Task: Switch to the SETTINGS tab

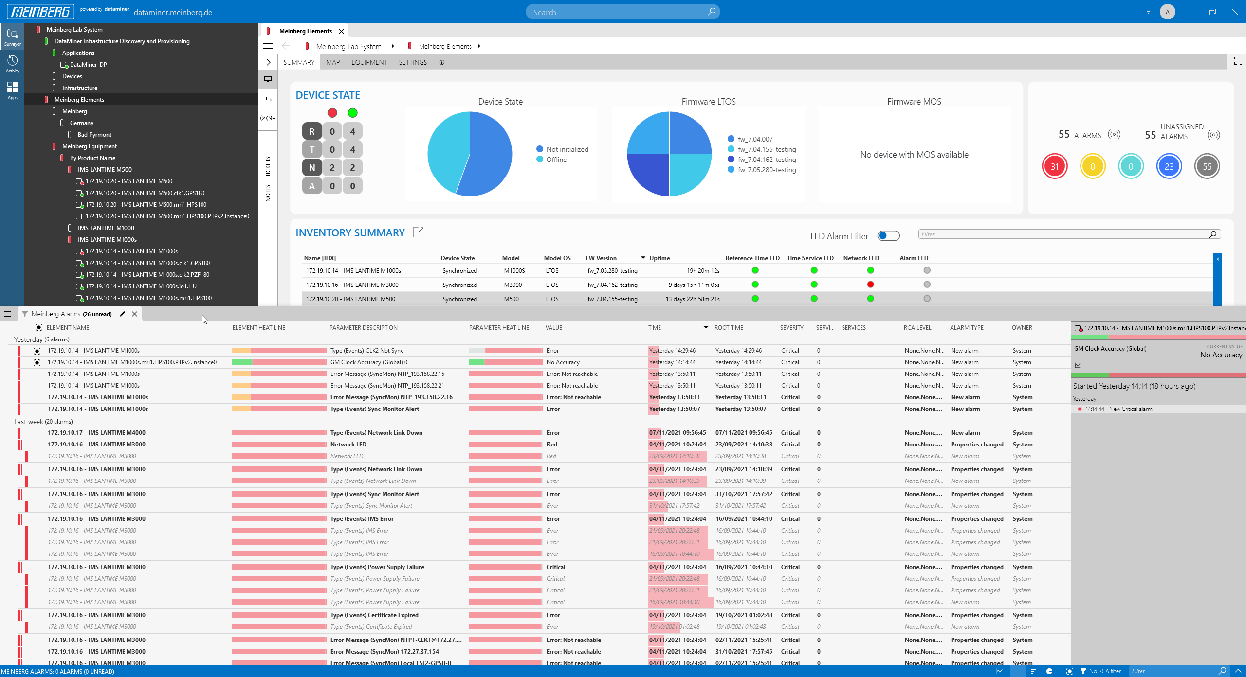Action: (413, 62)
